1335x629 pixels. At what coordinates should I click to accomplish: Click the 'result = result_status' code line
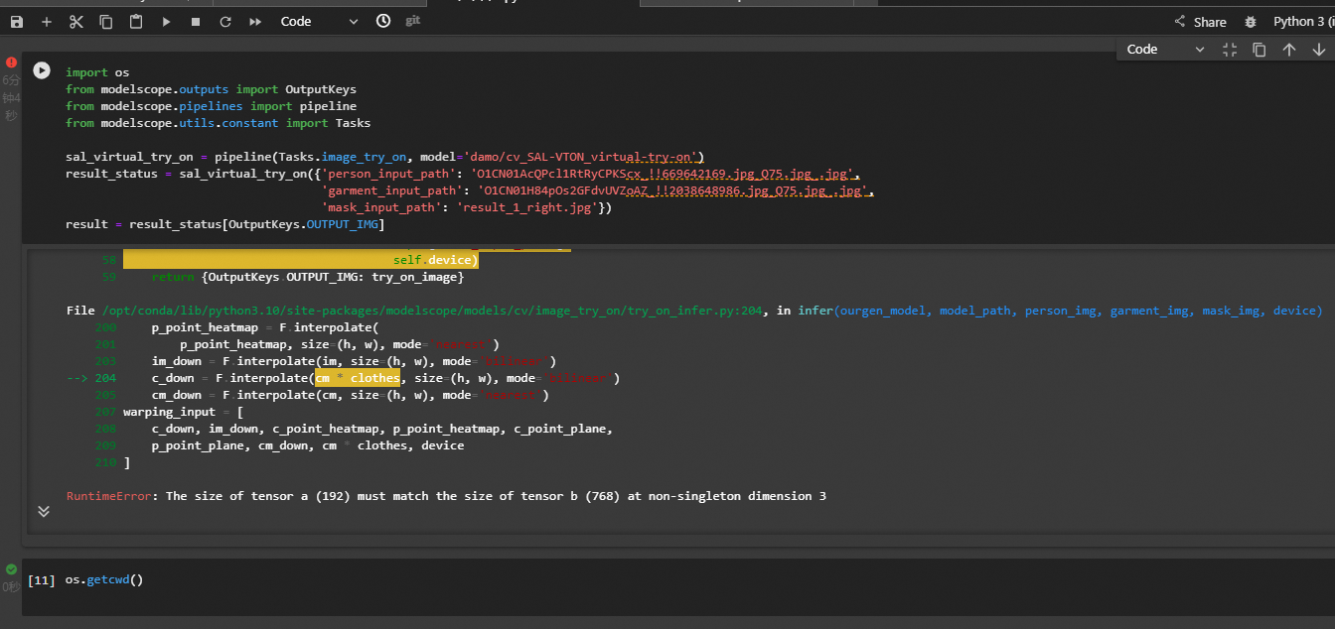tap(224, 224)
